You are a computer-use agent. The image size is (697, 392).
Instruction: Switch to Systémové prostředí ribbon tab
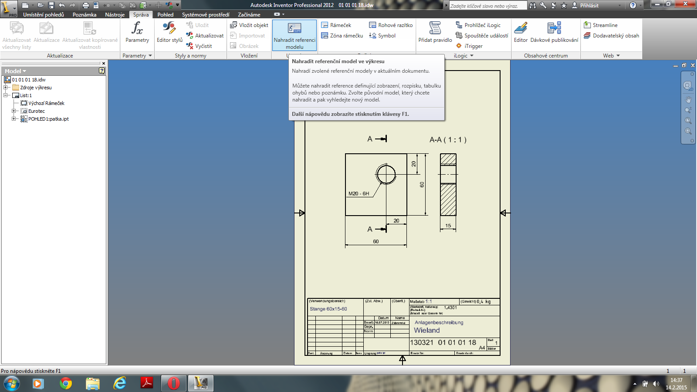point(206,14)
